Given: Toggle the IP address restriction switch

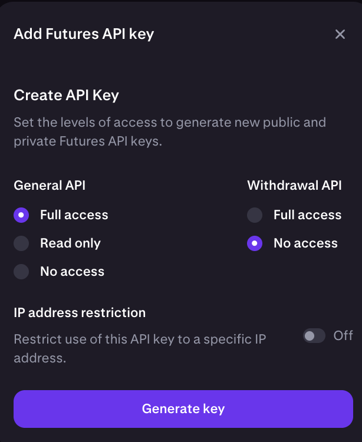Looking at the screenshot, I should click(314, 336).
